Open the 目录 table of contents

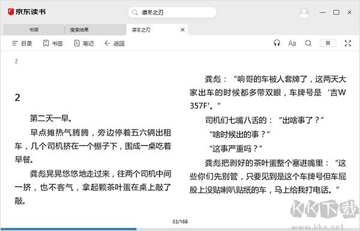pyautogui.click(x=22, y=43)
